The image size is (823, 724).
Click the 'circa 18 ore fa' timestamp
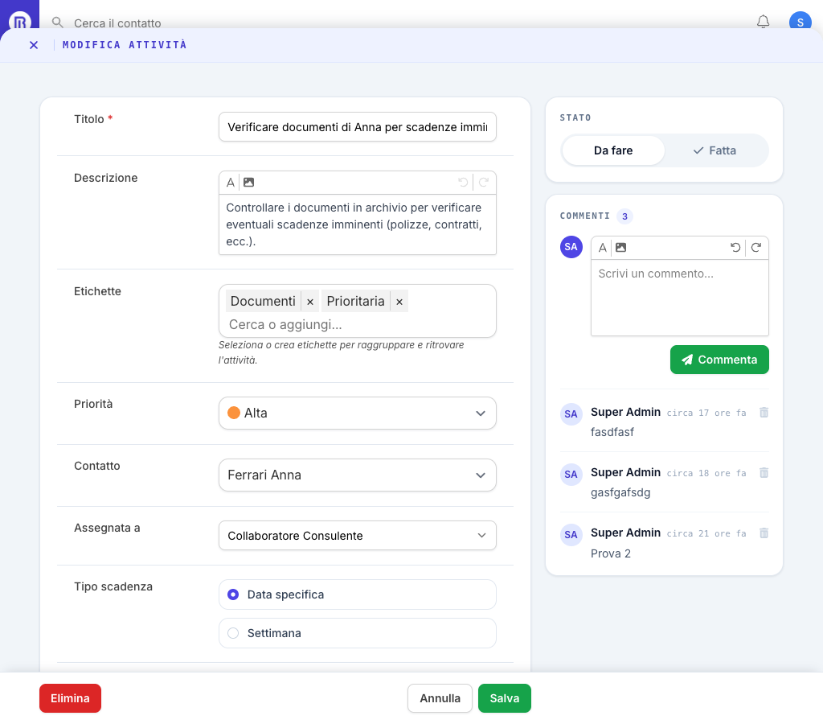(x=706, y=473)
